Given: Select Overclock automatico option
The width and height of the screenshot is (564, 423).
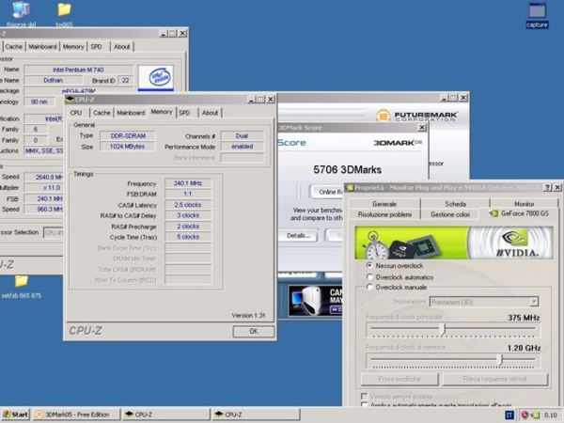Looking at the screenshot, I should click(x=370, y=276).
